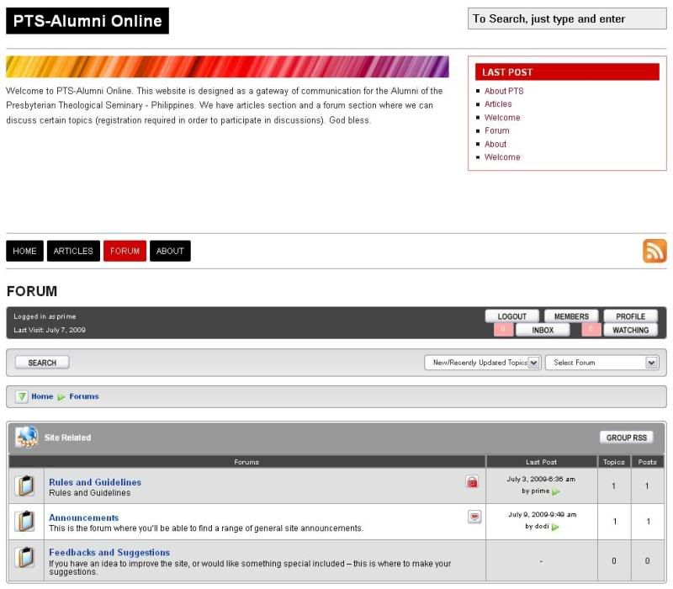Go to last post by dodi arrow
This screenshot has height=589, width=673.
point(555,527)
